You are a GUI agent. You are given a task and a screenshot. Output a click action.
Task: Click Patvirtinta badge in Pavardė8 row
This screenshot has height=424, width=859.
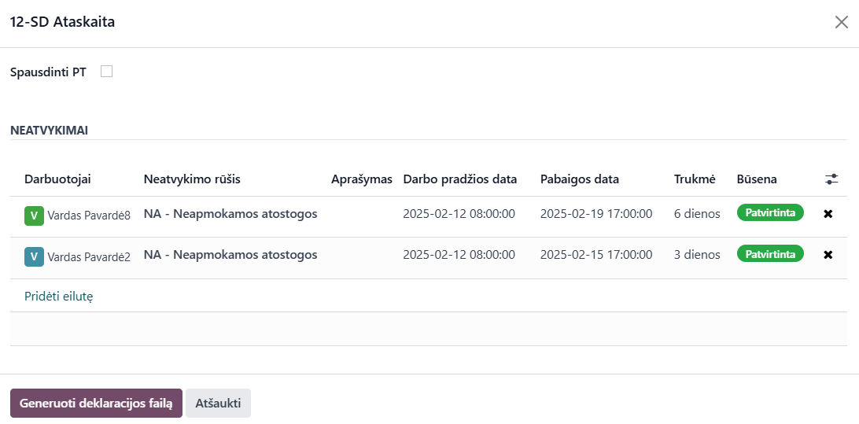tap(770, 212)
